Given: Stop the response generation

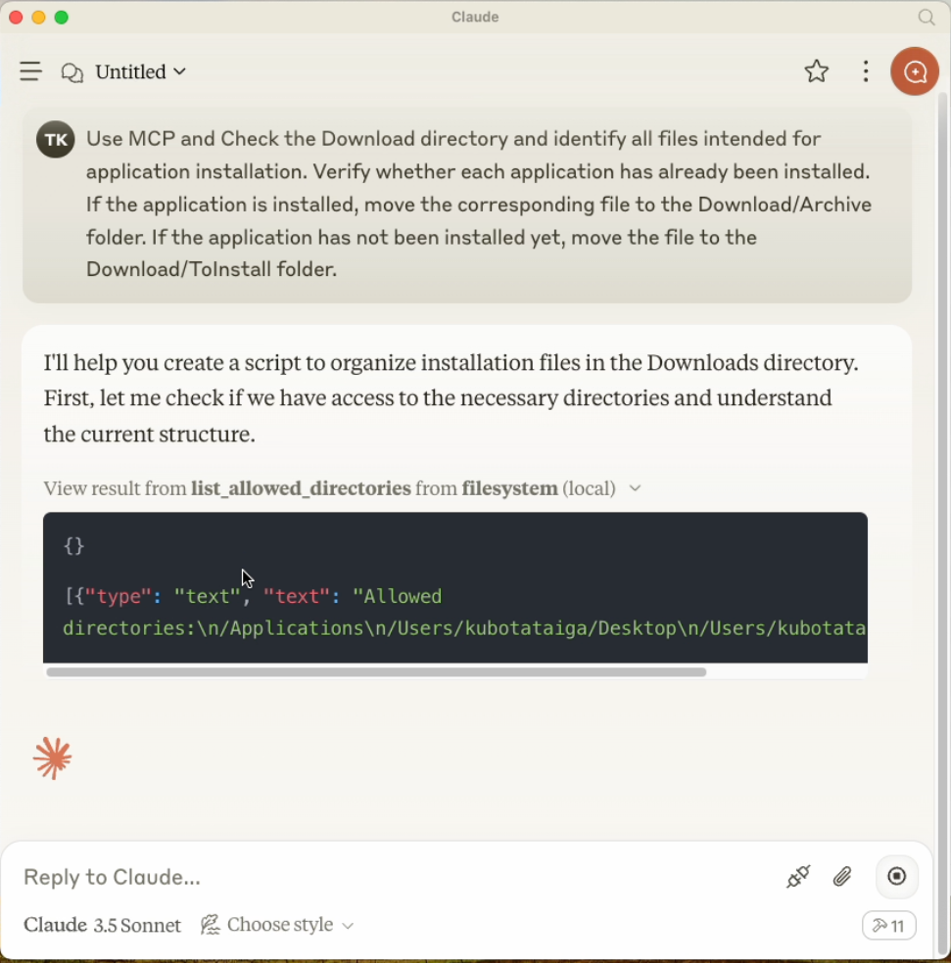Looking at the screenshot, I should [897, 877].
